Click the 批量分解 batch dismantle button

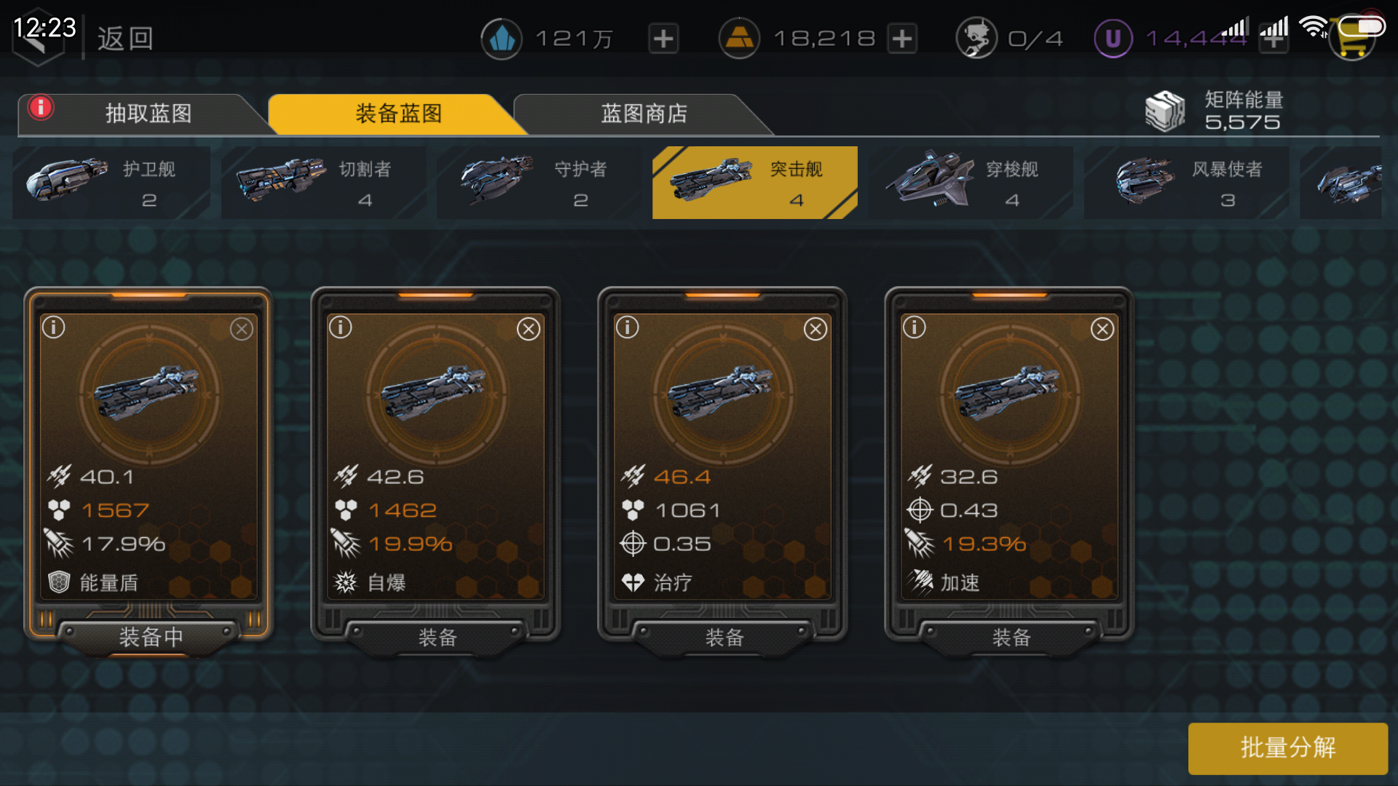click(1287, 747)
